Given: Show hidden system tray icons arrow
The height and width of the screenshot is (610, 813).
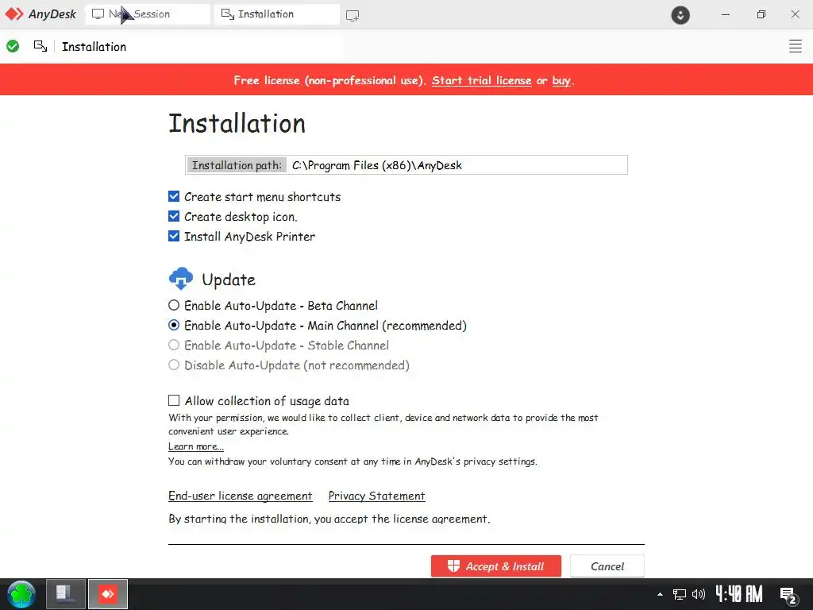Looking at the screenshot, I should tap(660, 594).
